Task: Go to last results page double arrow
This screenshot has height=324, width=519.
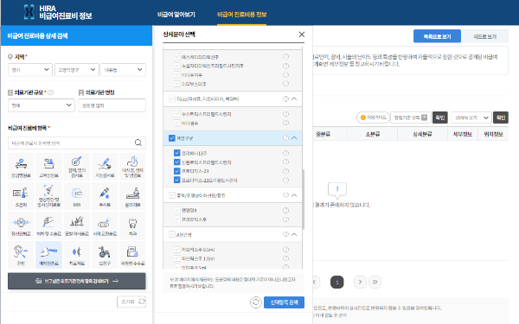Action: tap(375, 282)
